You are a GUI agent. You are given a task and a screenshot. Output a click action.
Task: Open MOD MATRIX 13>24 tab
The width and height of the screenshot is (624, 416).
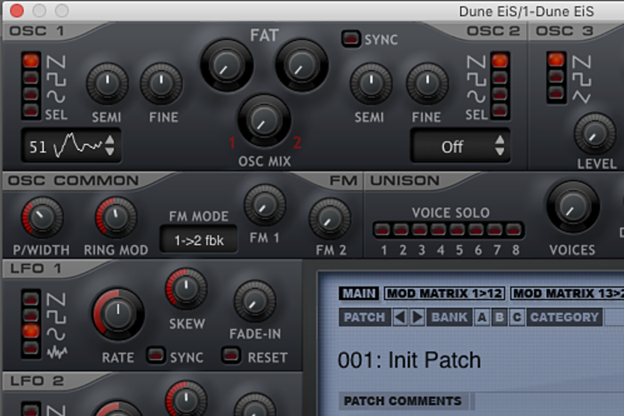(x=567, y=293)
